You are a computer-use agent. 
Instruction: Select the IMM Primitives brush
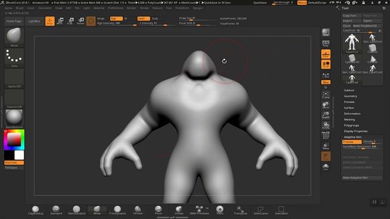pos(199,210)
